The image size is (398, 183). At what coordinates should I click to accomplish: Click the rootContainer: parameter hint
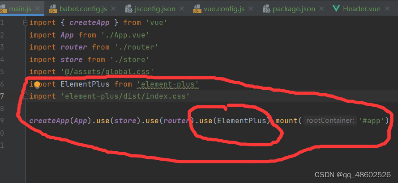click(x=330, y=121)
